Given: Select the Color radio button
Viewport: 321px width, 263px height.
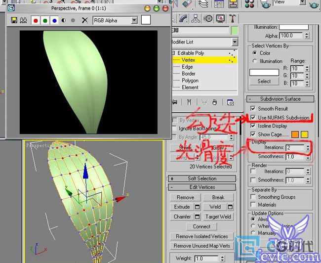Looking at the screenshot, I should [255, 53].
